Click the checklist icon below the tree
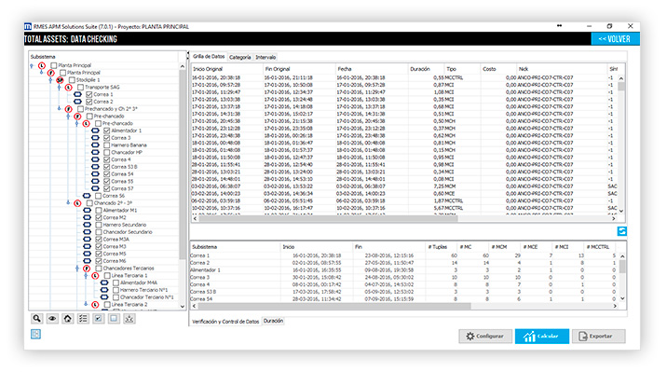This screenshot has height=372, width=667. [83, 318]
